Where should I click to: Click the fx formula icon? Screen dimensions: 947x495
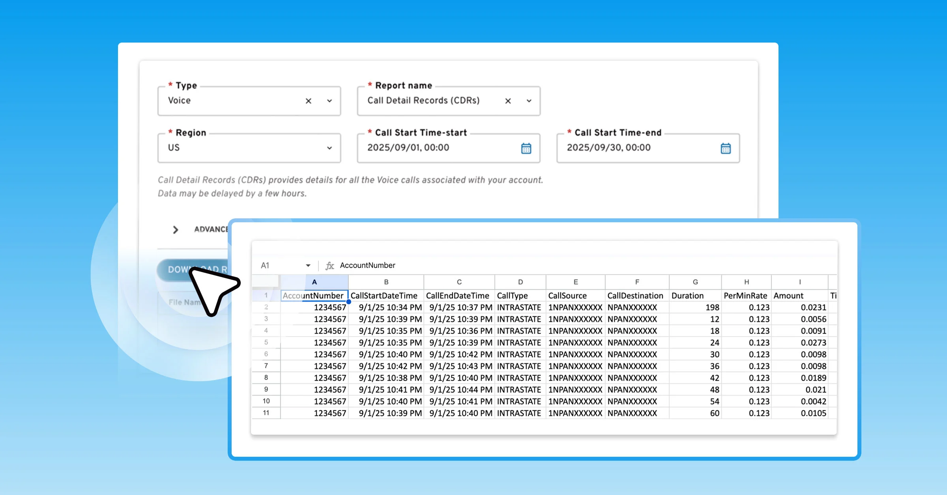[329, 266]
